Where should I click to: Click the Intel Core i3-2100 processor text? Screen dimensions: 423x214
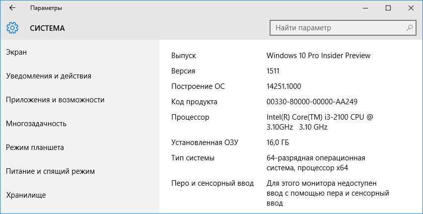(320, 122)
